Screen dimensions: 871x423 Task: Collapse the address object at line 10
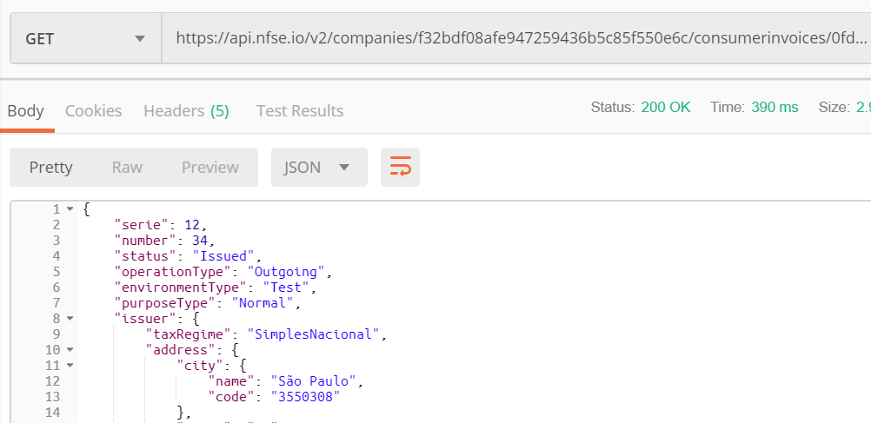click(x=70, y=350)
